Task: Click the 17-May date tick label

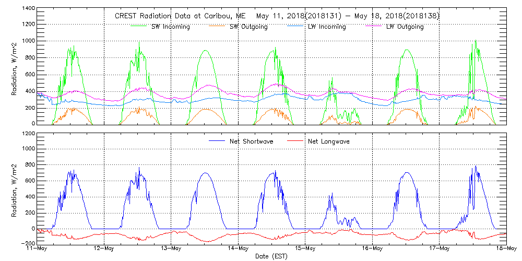Action: coord(440,249)
